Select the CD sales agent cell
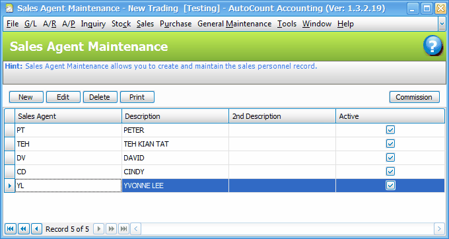 tap(68, 172)
